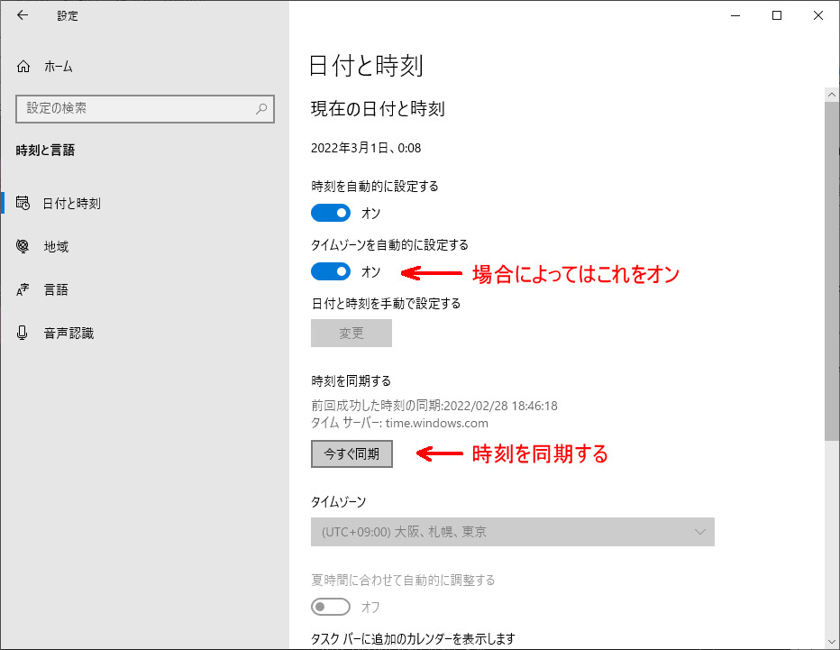This screenshot has width=840, height=650.
Task: Click the timezone dropdown chevron arrow
Action: coord(700,532)
